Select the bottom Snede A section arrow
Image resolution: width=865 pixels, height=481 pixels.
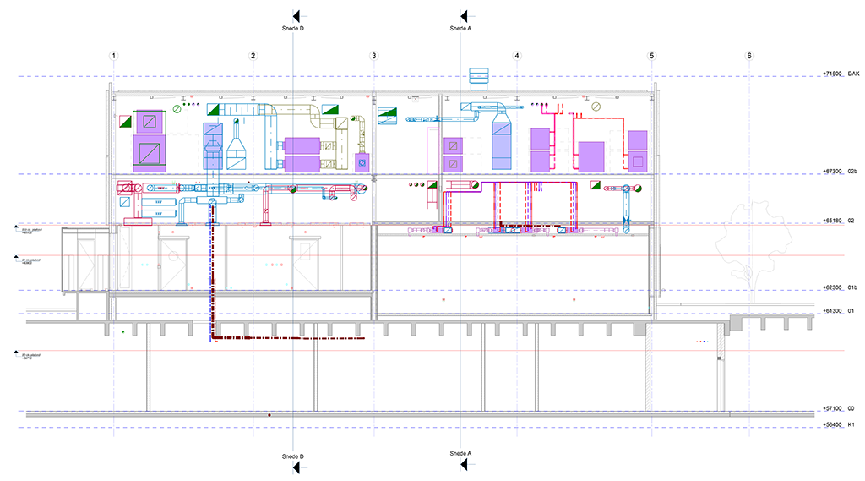[464, 464]
